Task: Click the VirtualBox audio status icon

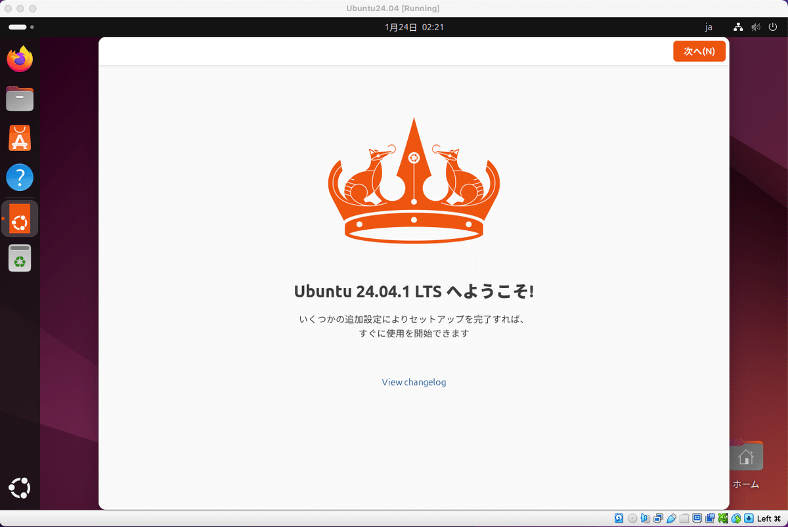Action: (x=645, y=518)
